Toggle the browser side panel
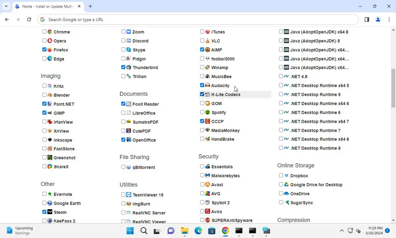The height and width of the screenshot is (238, 396). pos(367,20)
